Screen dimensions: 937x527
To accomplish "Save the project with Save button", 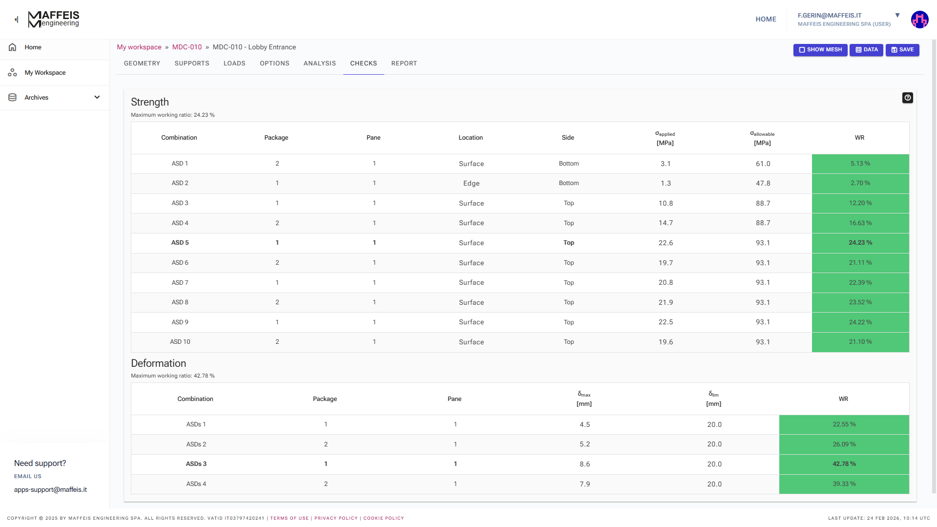I will tap(902, 50).
